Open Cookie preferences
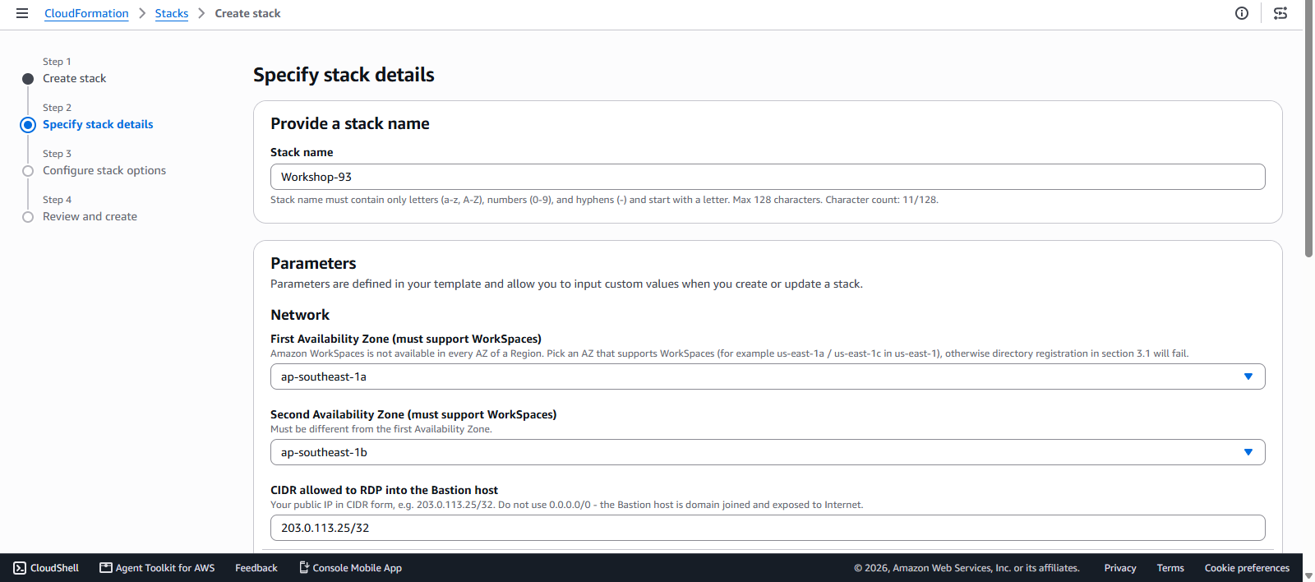 (1247, 568)
